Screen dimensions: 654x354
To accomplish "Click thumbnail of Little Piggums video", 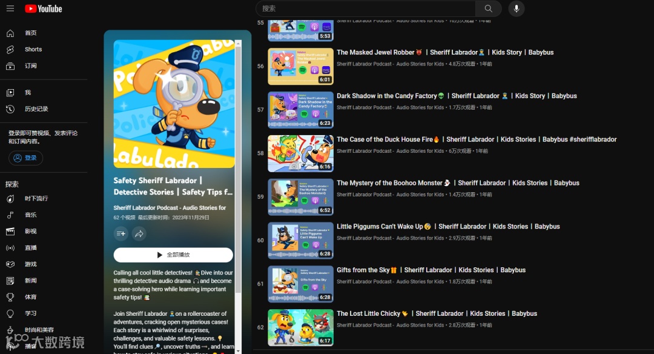I will [300, 241].
